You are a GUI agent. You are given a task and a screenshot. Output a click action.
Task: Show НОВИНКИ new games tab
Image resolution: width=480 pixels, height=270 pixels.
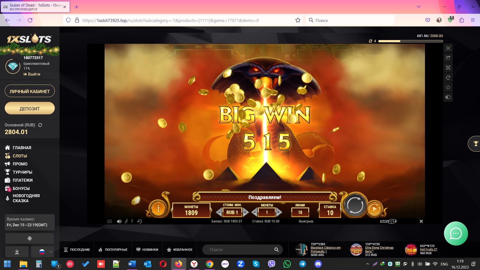click(x=147, y=250)
